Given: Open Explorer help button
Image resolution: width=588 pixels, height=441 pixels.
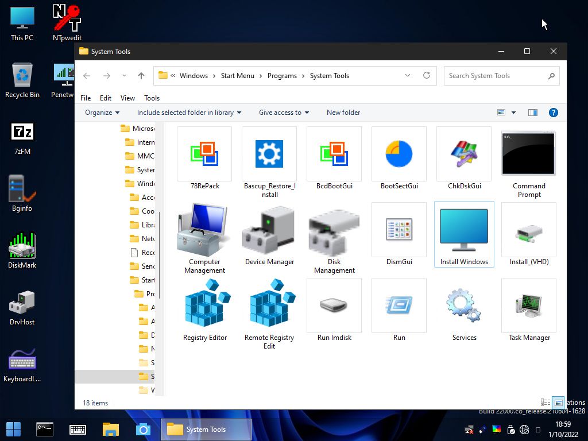Looking at the screenshot, I should pos(553,113).
